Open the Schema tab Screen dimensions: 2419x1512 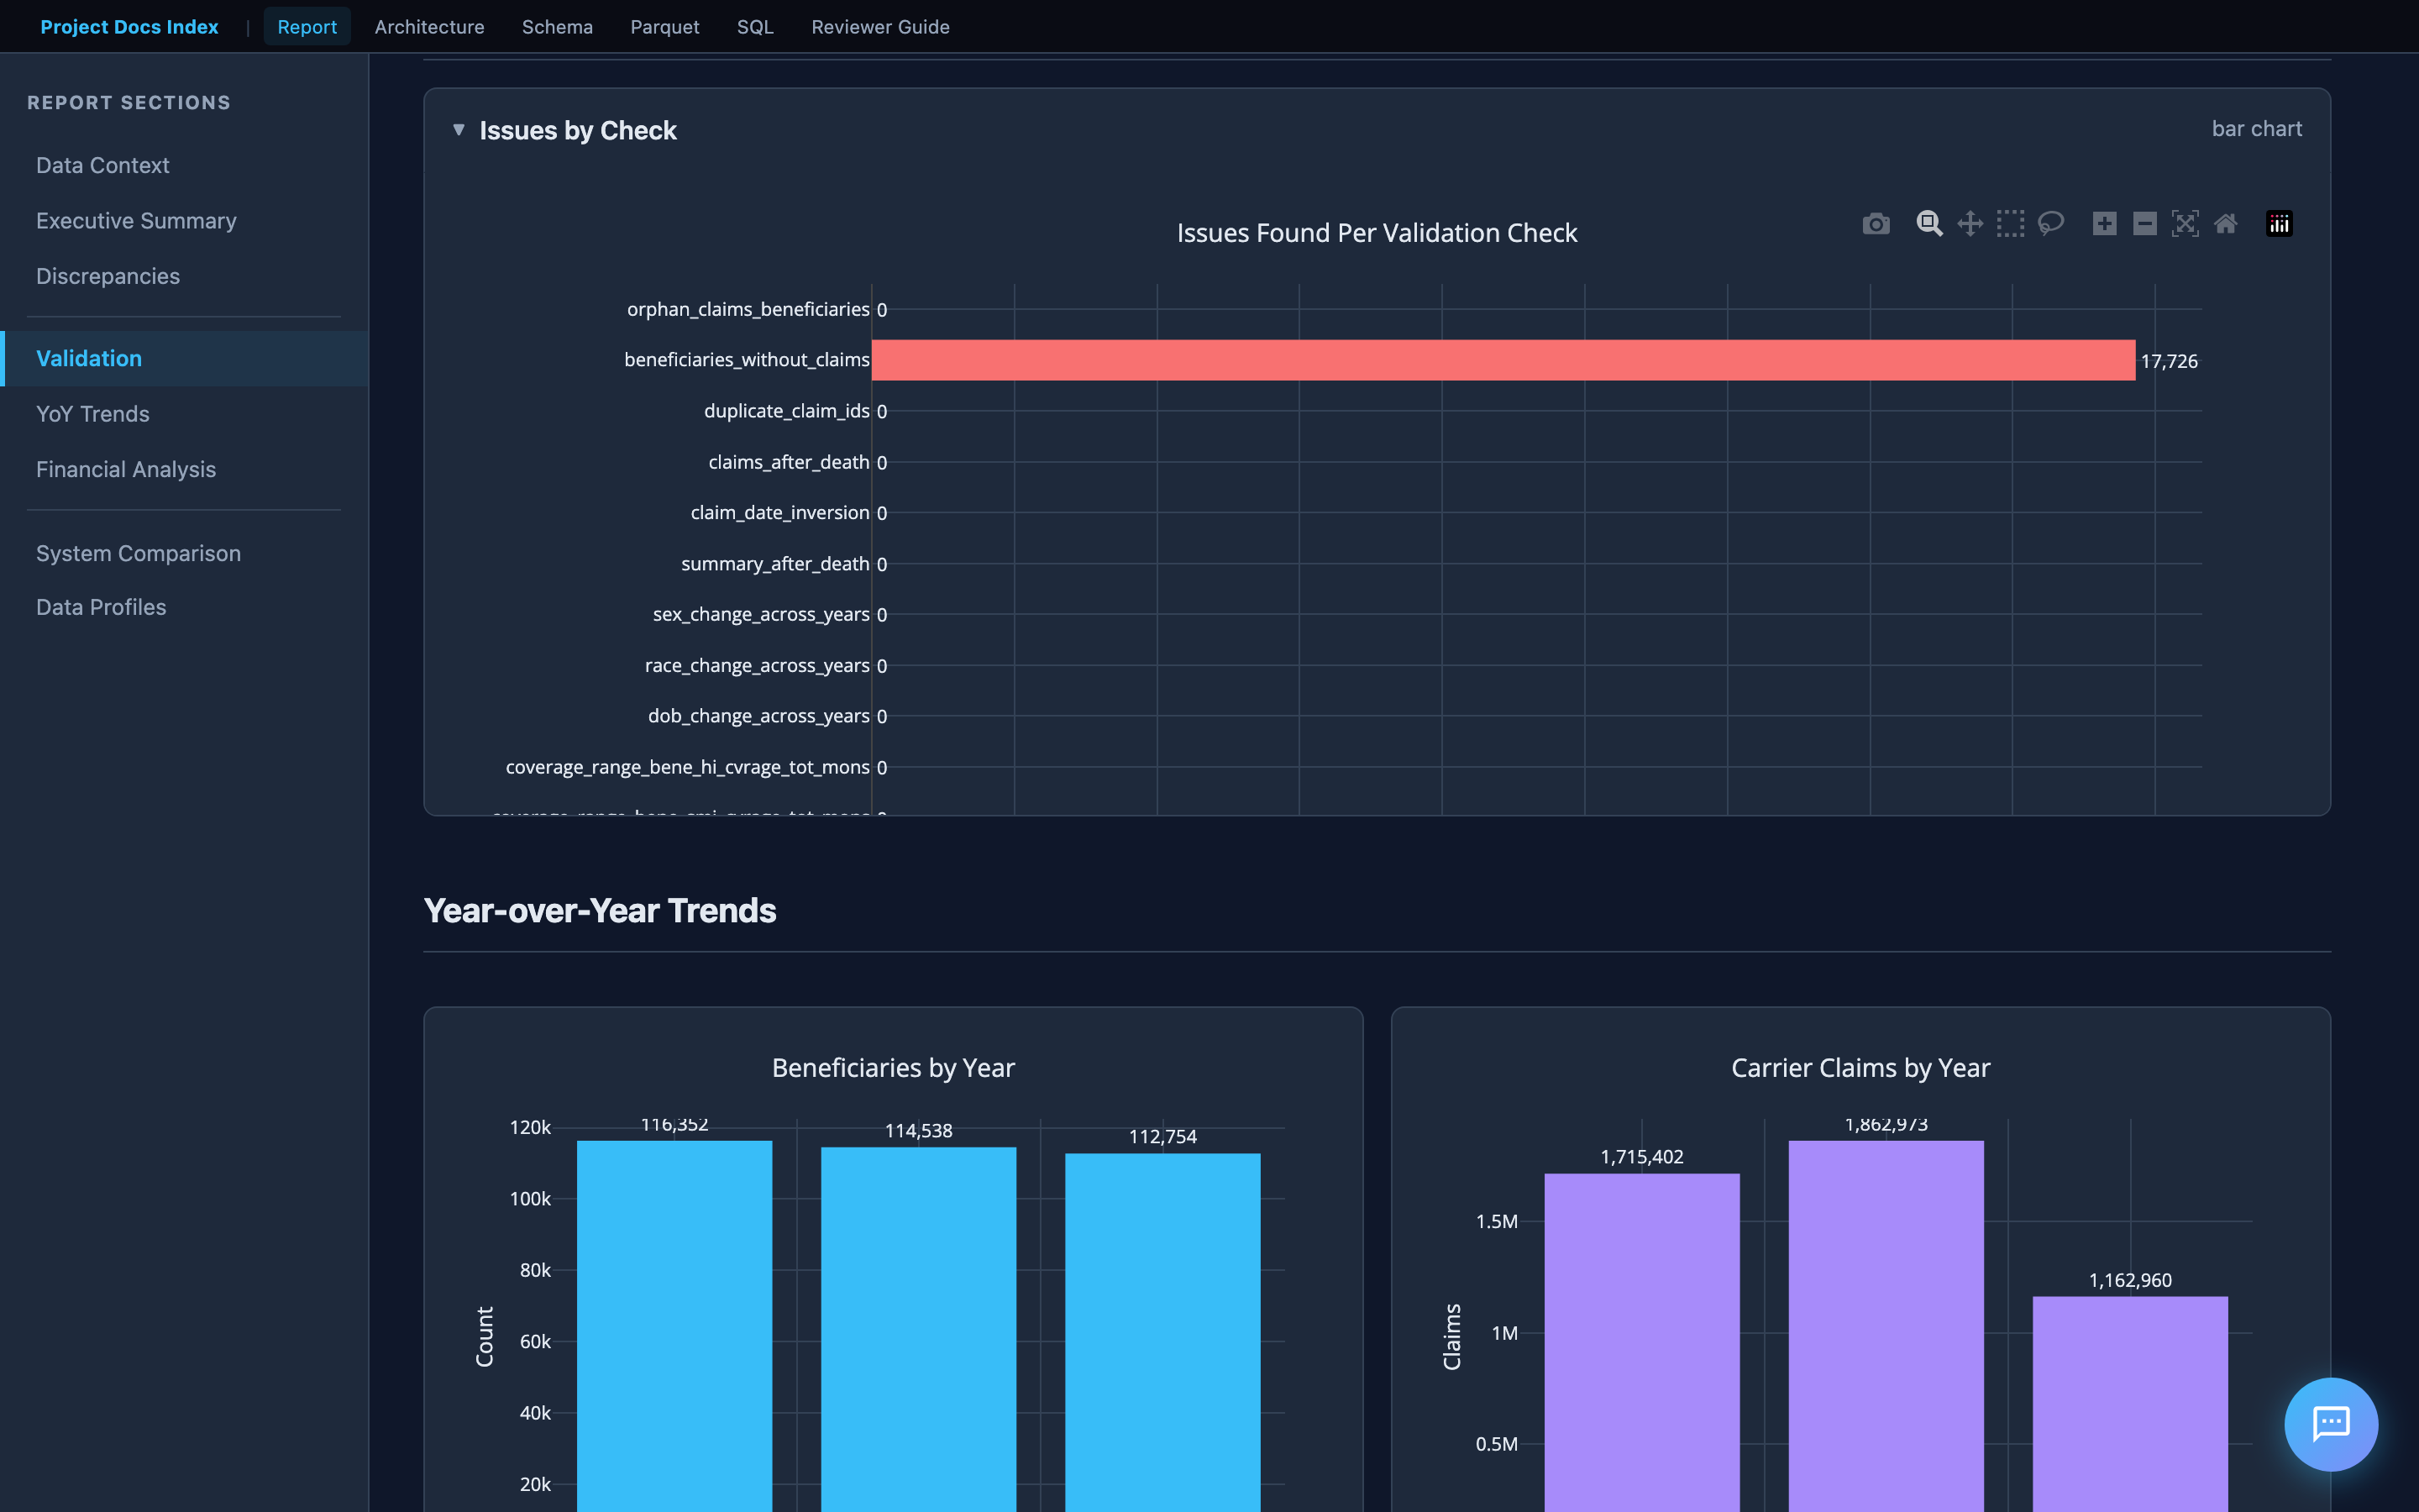(557, 27)
